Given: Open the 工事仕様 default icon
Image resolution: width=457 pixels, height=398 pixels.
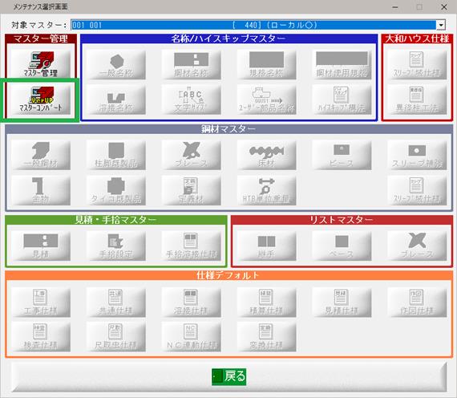Looking at the screenshot, I should (x=41, y=302).
